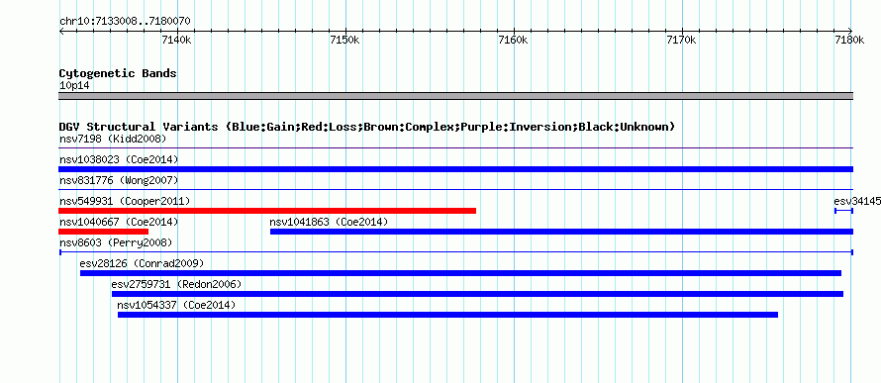The image size is (881, 383).
Task: Click the DGV Structural Variants track title
Action: point(367,127)
